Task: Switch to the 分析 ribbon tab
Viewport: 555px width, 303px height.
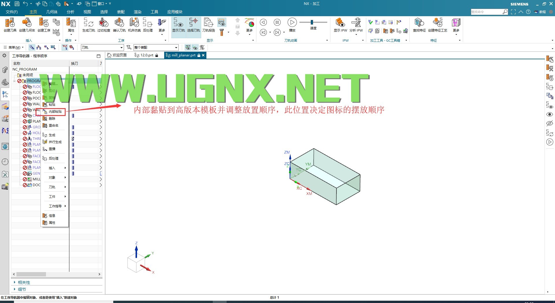Action: 70,12
